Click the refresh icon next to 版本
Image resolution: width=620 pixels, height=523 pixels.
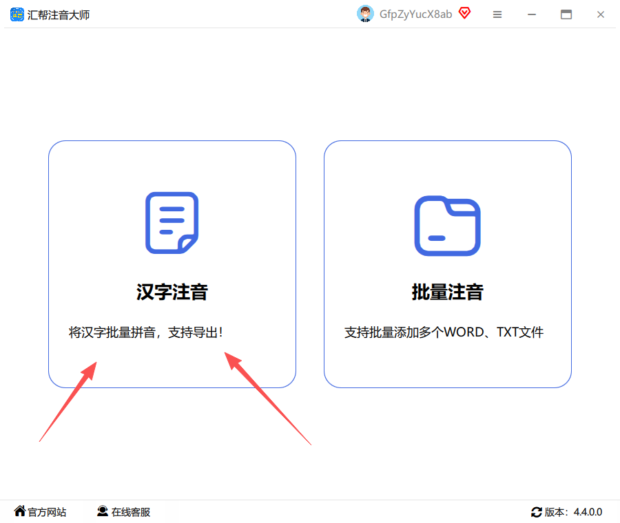536,513
